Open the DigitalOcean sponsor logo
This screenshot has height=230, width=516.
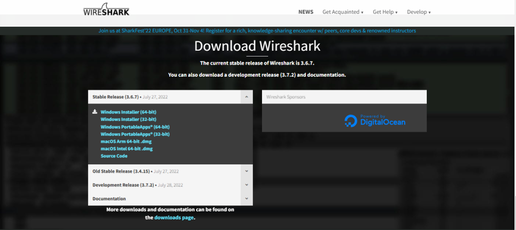(375, 121)
